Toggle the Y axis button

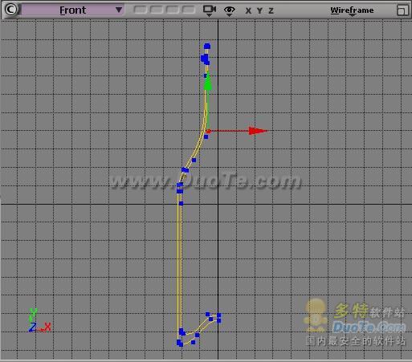(x=259, y=10)
